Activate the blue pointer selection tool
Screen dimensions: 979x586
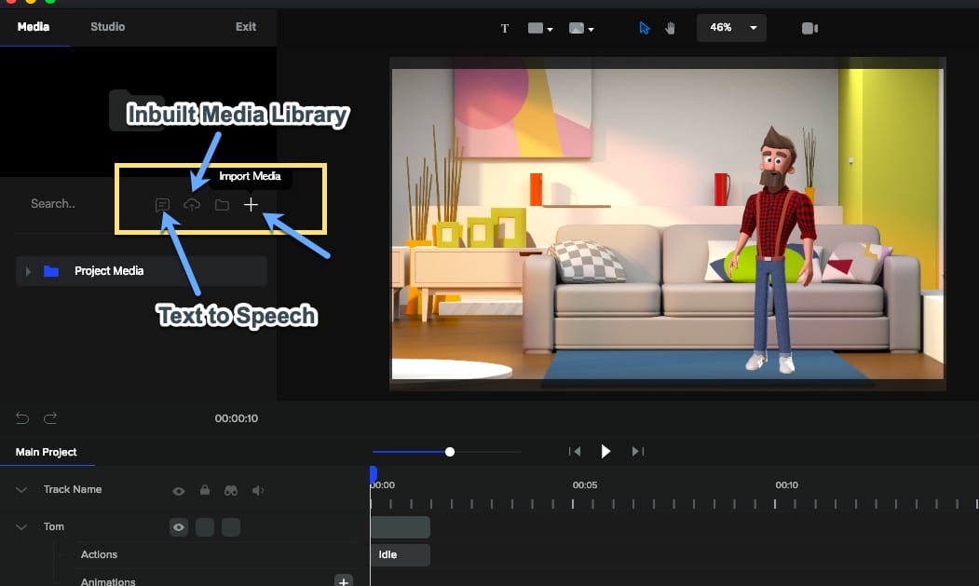point(643,29)
